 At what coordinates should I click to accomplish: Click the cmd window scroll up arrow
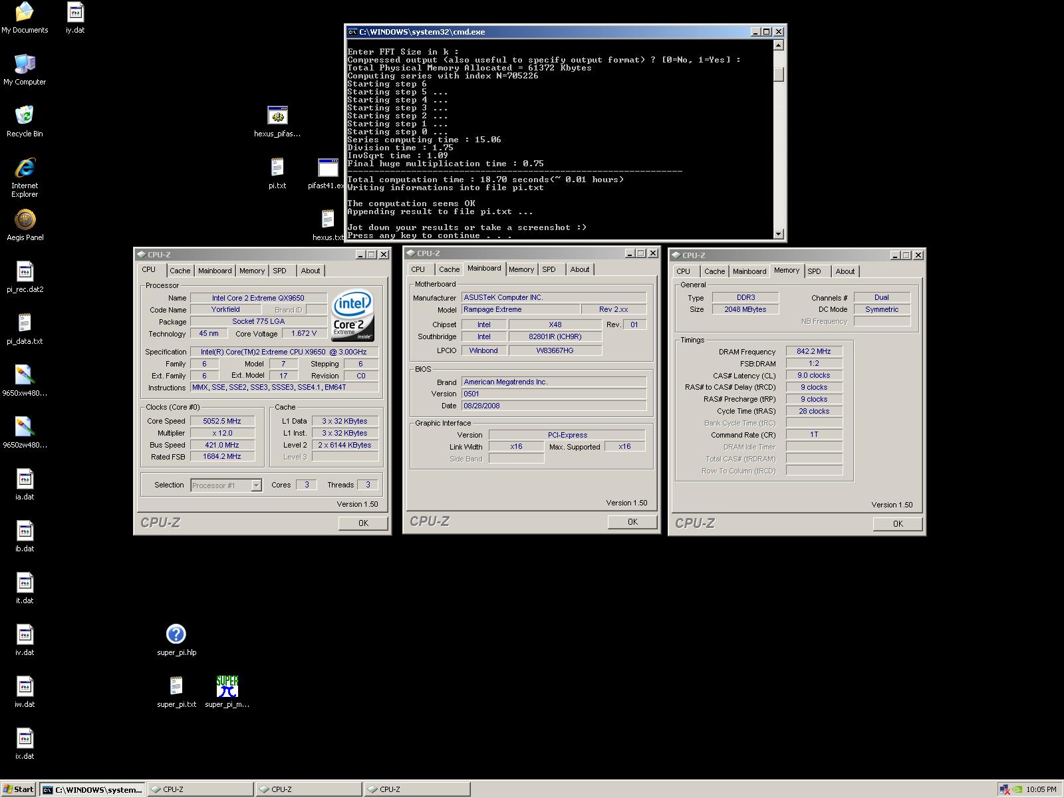pos(779,45)
